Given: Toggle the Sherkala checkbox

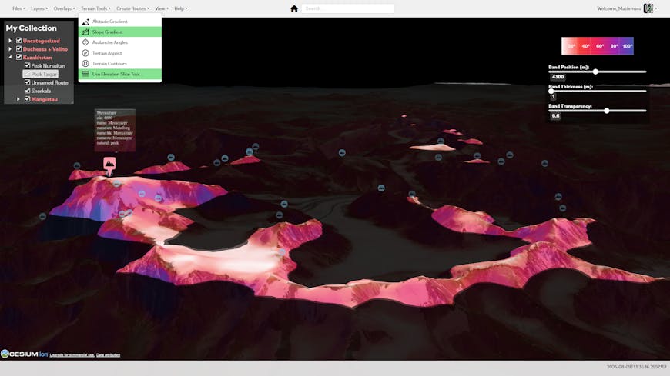Looking at the screenshot, I should [x=28, y=91].
